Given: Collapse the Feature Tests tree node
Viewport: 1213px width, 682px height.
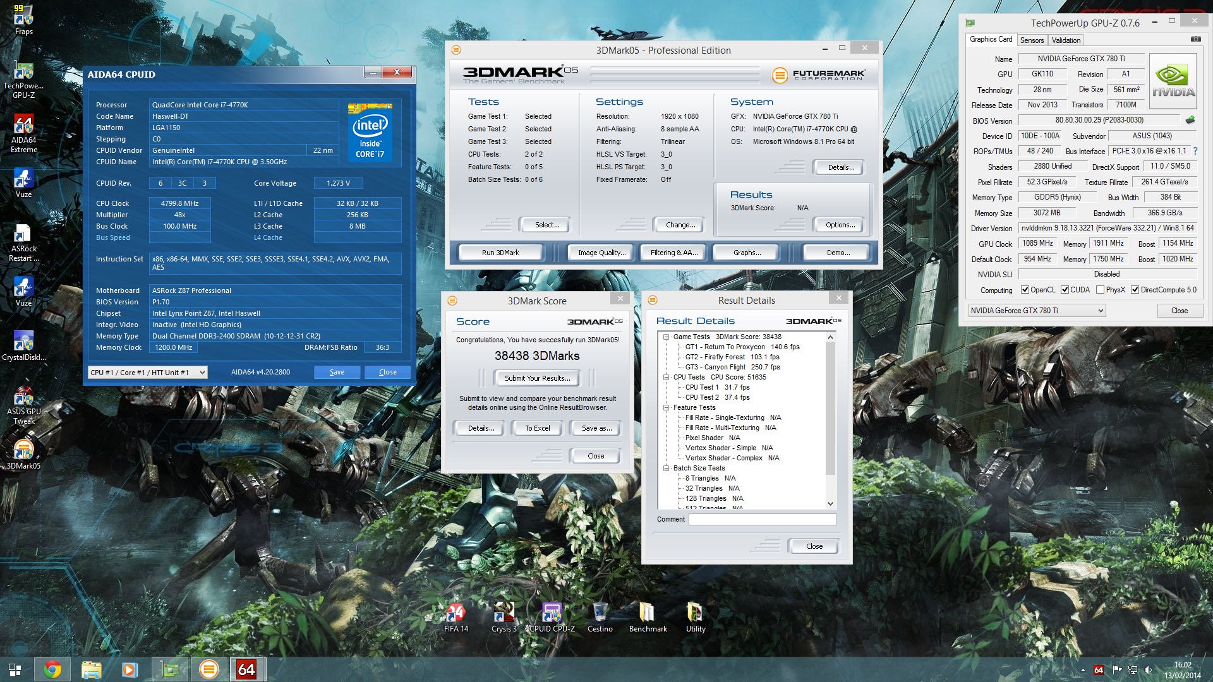Looking at the screenshot, I should click(666, 408).
